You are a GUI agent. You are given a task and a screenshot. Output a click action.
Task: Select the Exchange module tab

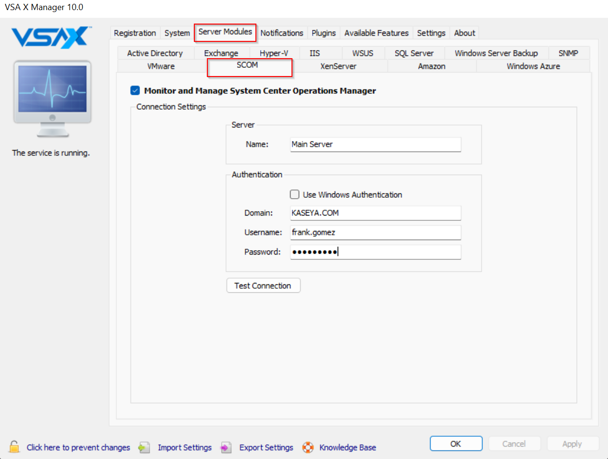pyautogui.click(x=221, y=53)
